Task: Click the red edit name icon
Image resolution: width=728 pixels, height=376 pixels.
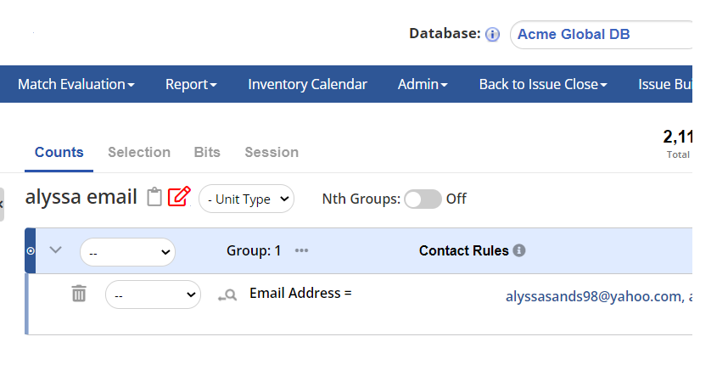Action: (179, 197)
